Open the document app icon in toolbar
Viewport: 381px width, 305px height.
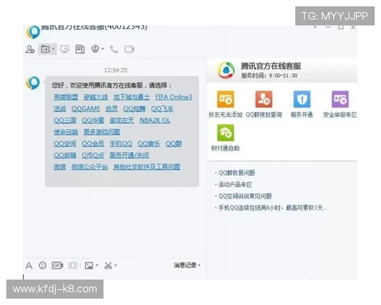(x=80, y=50)
